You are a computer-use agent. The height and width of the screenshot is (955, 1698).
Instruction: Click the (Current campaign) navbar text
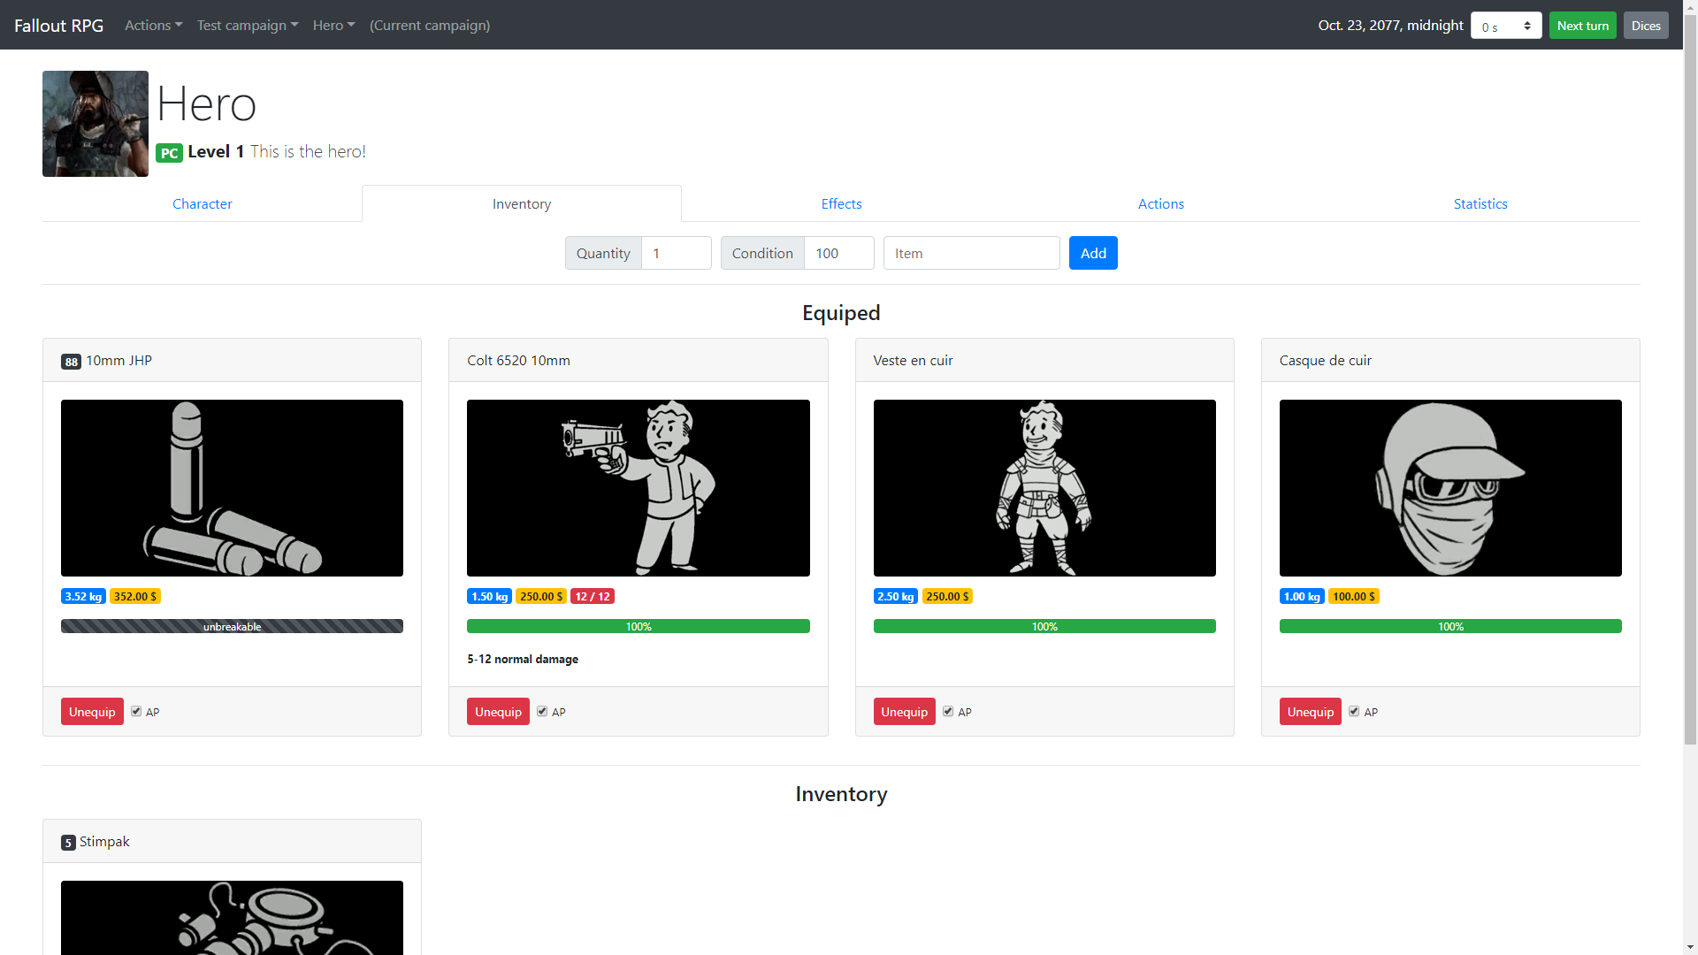[430, 25]
